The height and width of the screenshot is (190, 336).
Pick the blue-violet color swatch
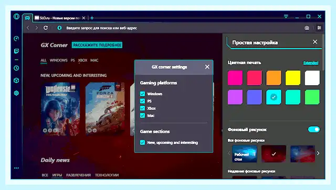coord(254,97)
